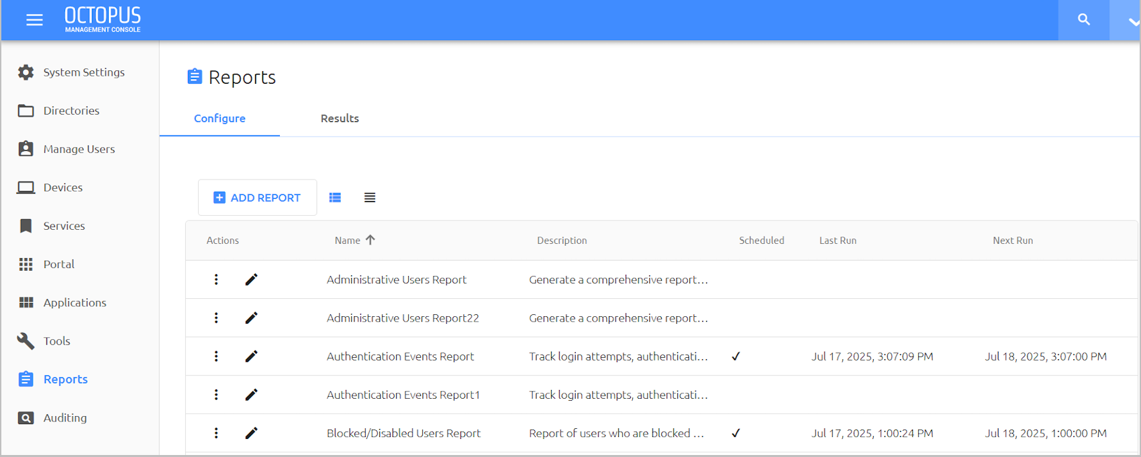The width and height of the screenshot is (1141, 457).
Task: Expand the header chevron dropdown
Action: point(1133,21)
